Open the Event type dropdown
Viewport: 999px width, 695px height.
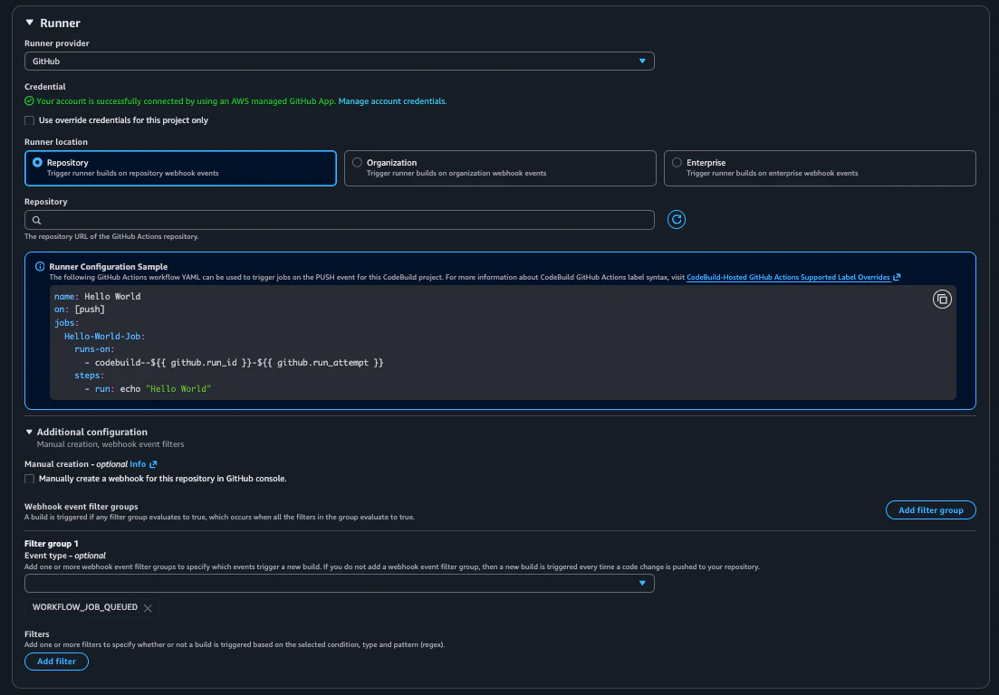click(339, 583)
